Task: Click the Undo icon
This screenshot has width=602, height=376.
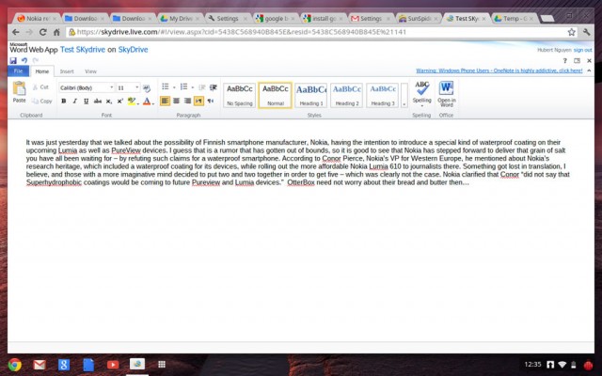Action: click(x=24, y=59)
